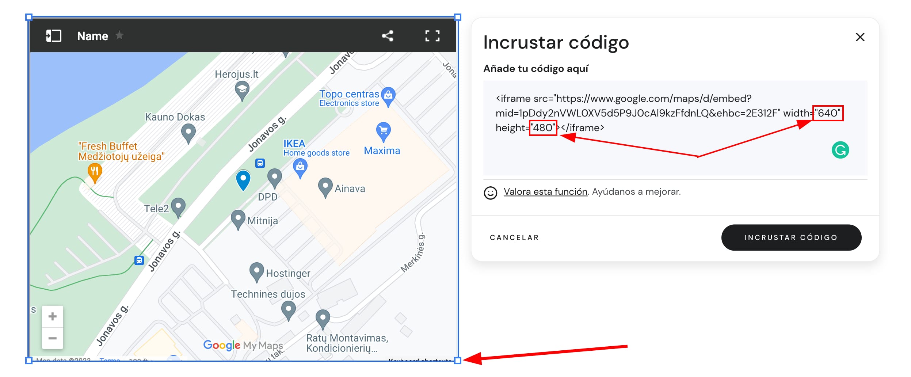The image size is (911, 377).
Task: Open the Valora esta función link
Action: click(x=545, y=192)
